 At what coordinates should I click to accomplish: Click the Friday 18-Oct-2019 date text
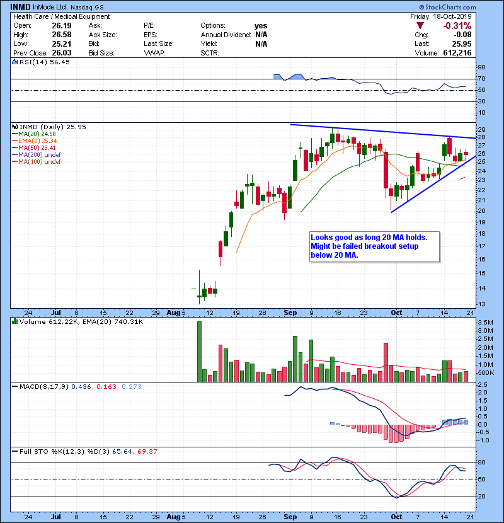tap(440, 16)
